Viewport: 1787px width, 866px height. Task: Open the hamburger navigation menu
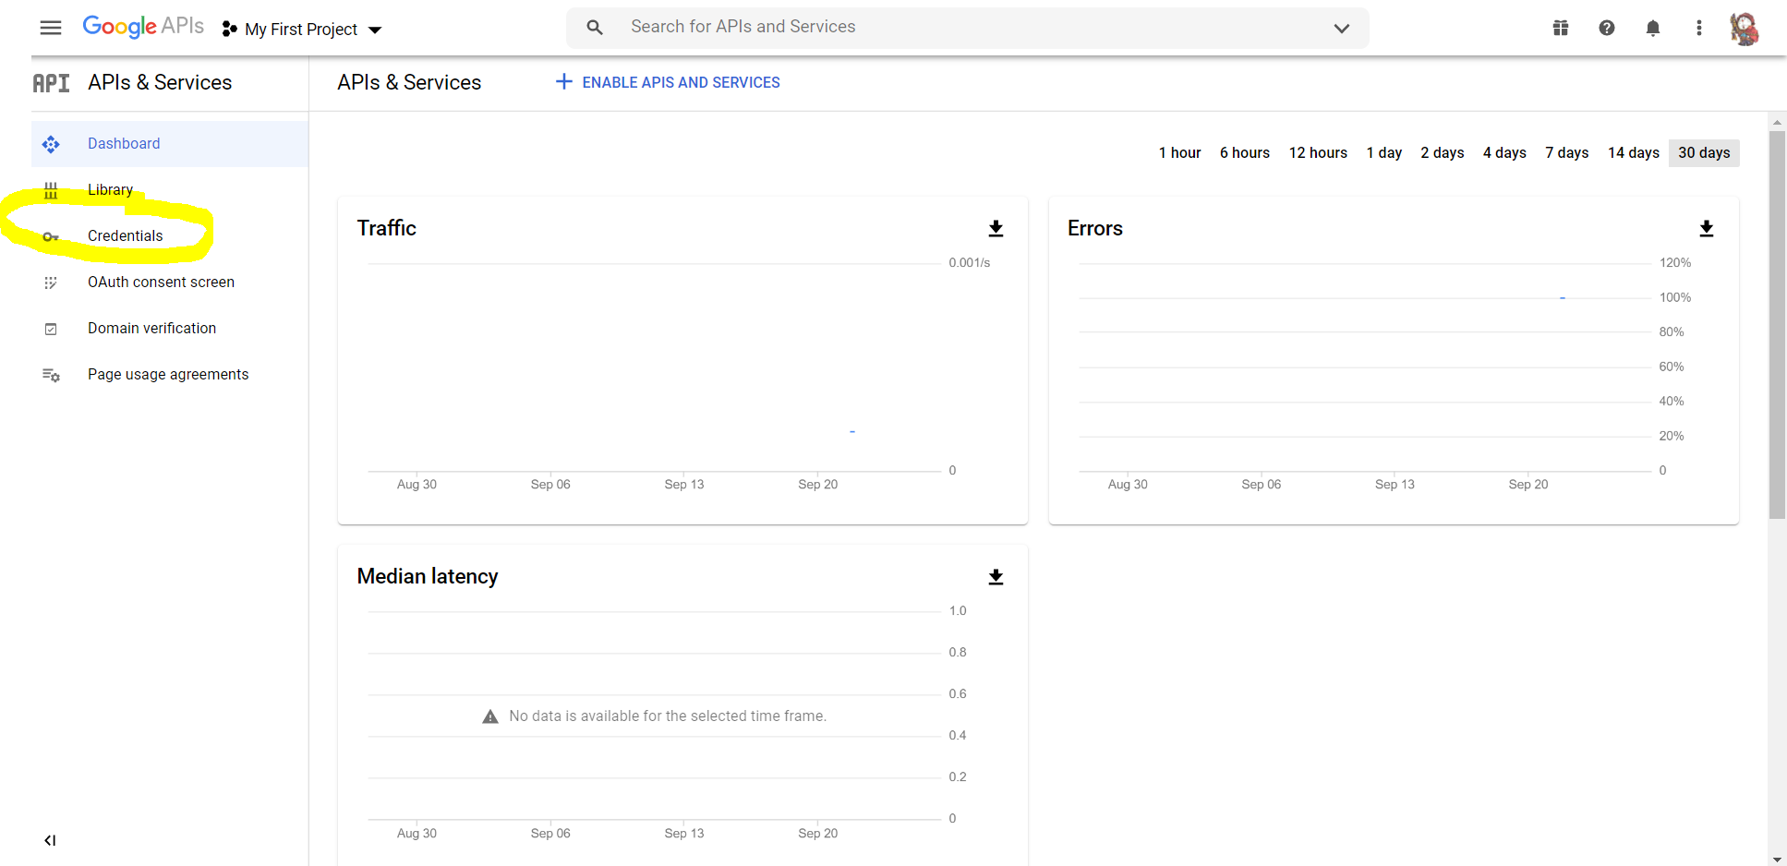click(51, 28)
